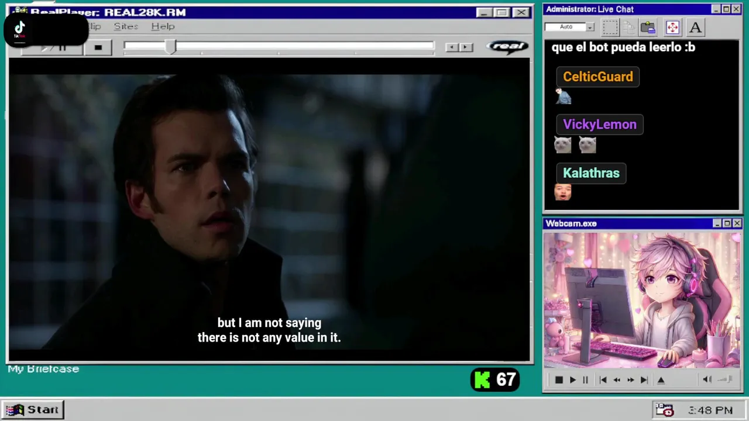Stop the Webcam.exe player
The width and height of the screenshot is (749, 421).
pos(559,380)
